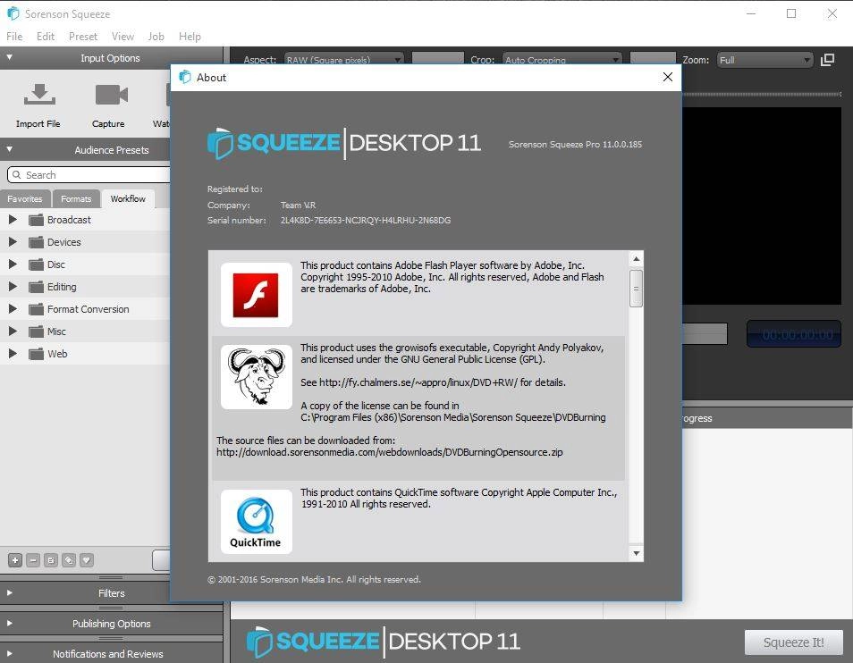Open the View menu
The image size is (853, 663).
coord(123,37)
